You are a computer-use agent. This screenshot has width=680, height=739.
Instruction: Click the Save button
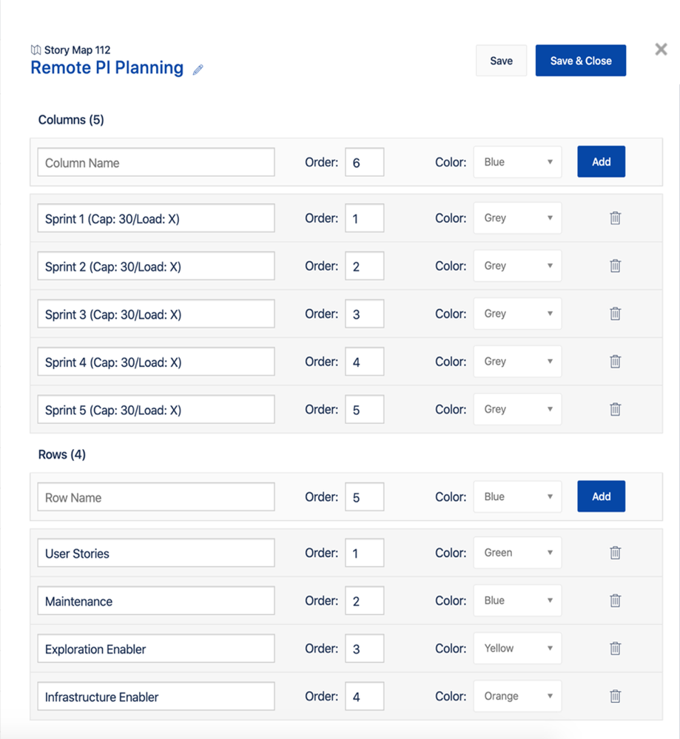pyautogui.click(x=501, y=61)
